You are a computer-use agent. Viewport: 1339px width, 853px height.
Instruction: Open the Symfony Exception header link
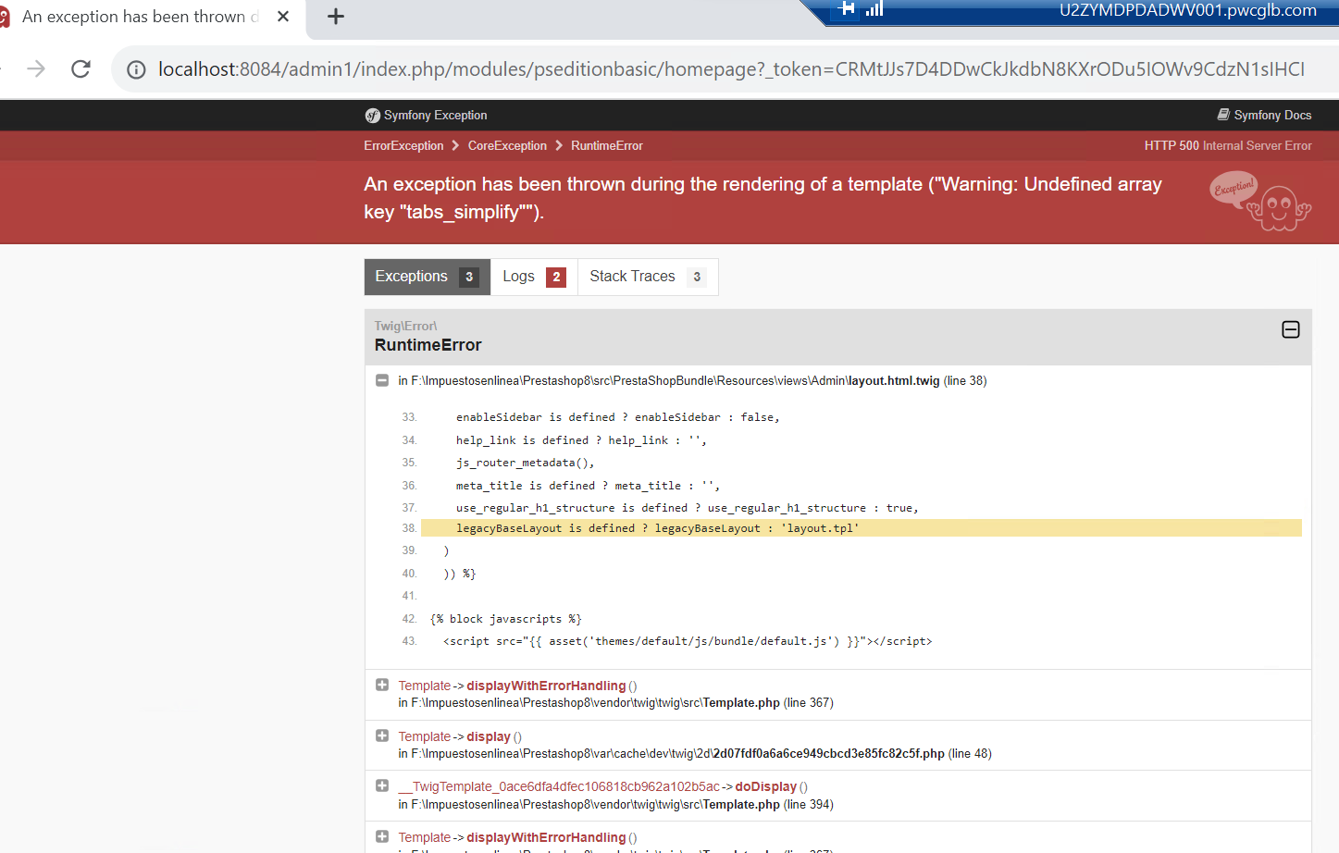click(435, 116)
